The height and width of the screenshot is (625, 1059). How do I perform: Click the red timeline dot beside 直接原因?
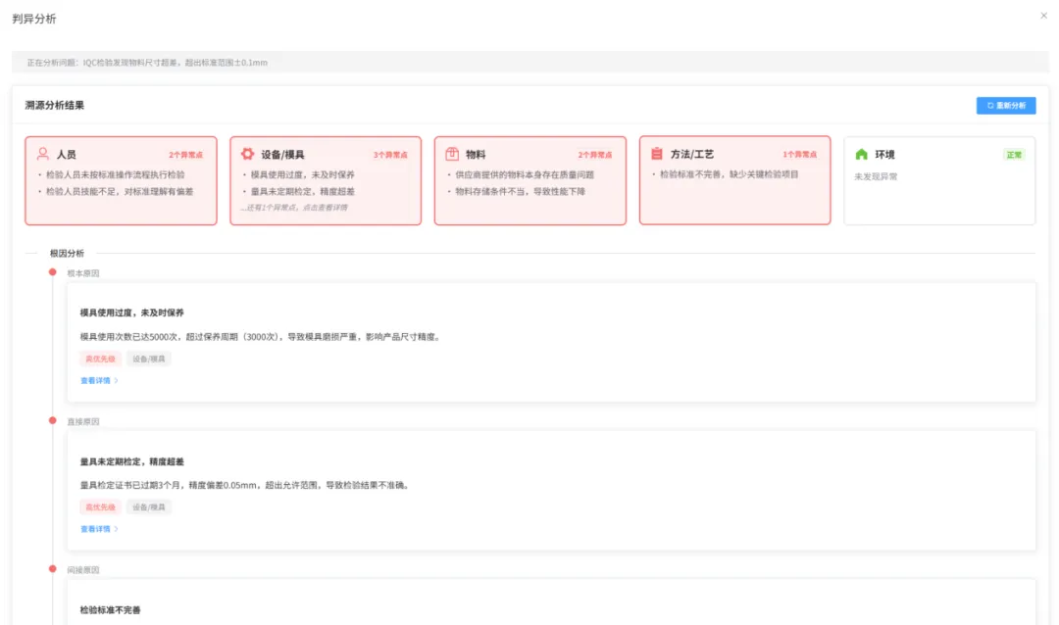pos(53,420)
